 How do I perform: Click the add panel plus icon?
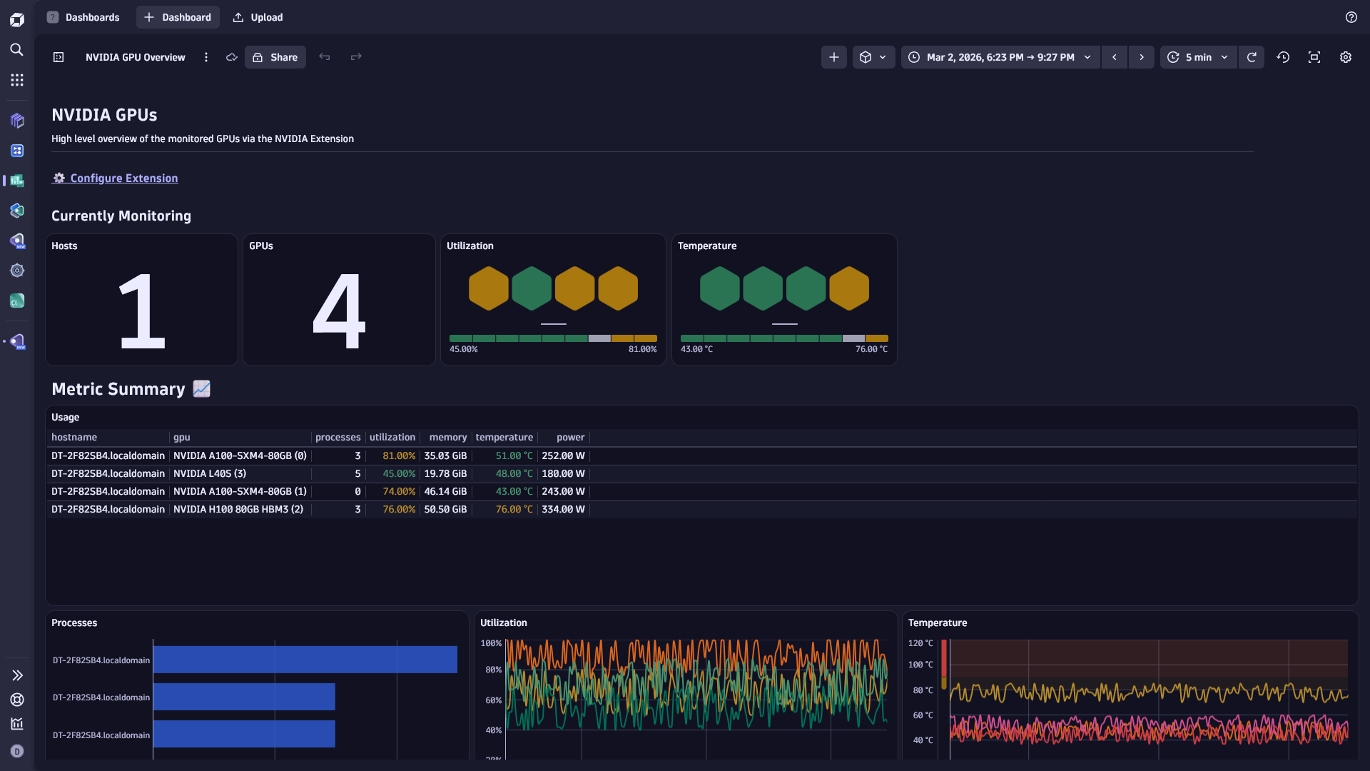tap(833, 57)
